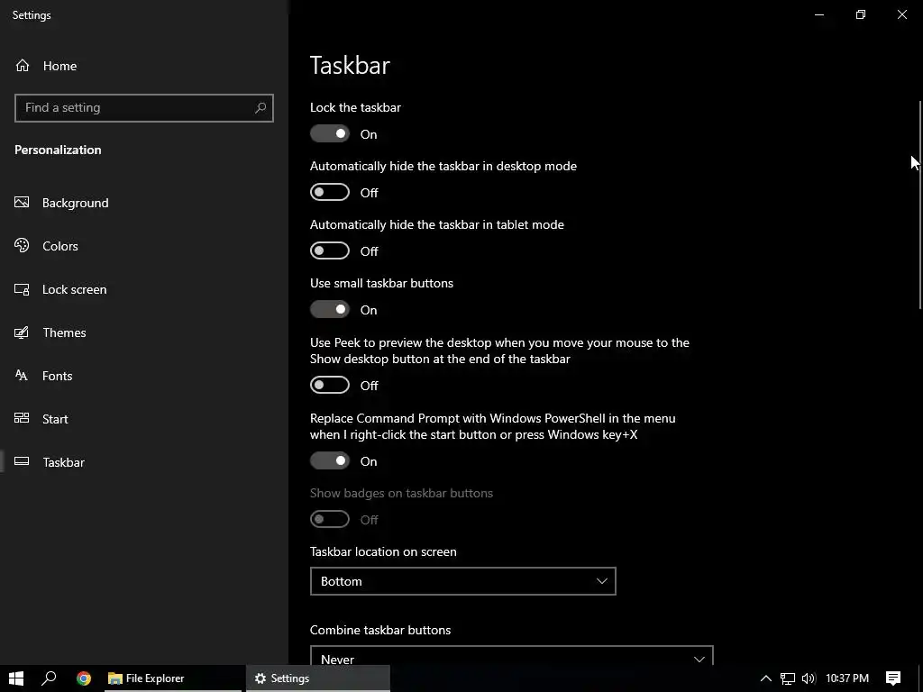This screenshot has height=692, width=923.
Task: Click the Show desktop sliver button
Action: [x=920, y=678]
